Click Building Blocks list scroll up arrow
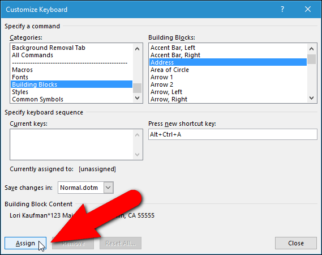Image resolution: width=322 pixels, height=255 pixels. click(311, 49)
